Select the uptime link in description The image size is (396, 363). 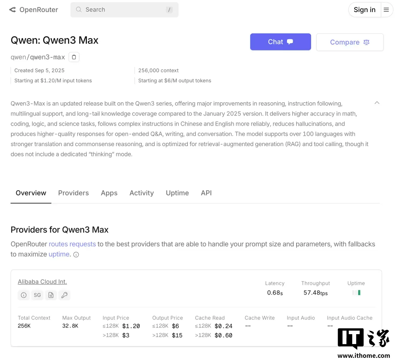pyautogui.click(x=59, y=254)
